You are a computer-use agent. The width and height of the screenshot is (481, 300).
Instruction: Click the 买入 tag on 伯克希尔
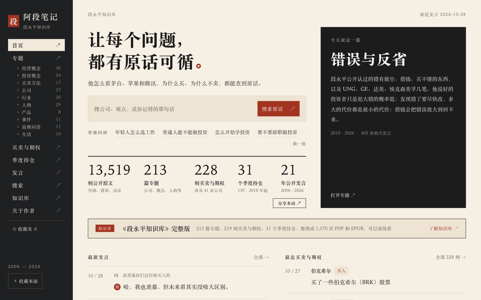341,271
